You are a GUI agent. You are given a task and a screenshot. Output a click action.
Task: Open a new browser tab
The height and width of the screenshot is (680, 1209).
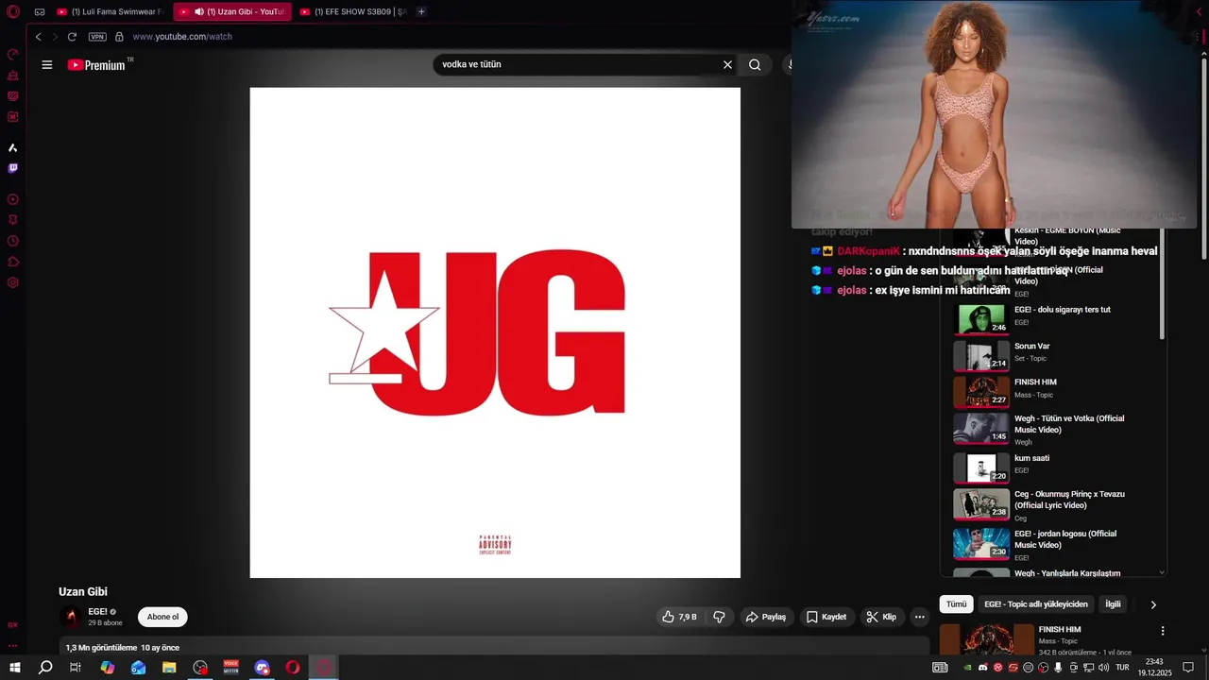421,12
